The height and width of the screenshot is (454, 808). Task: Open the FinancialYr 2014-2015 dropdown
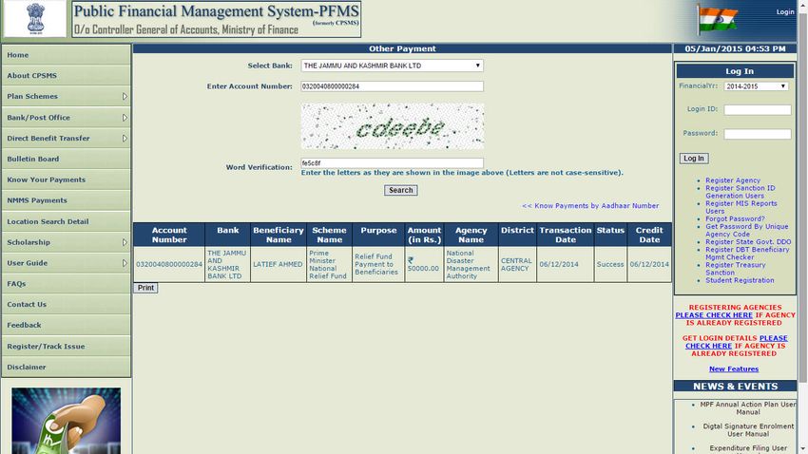[756, 86]
